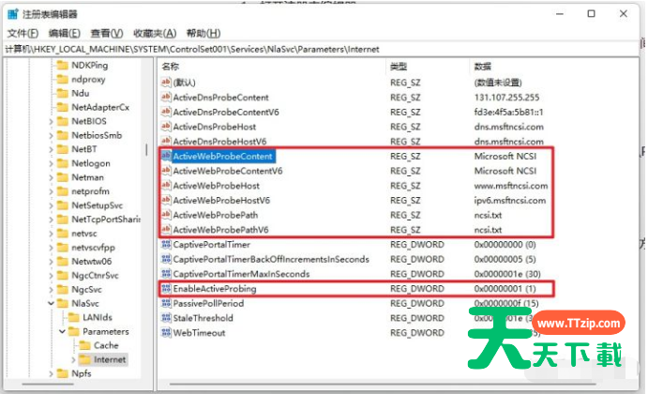Expand the netprofm tree node

(x=52, y=191)
